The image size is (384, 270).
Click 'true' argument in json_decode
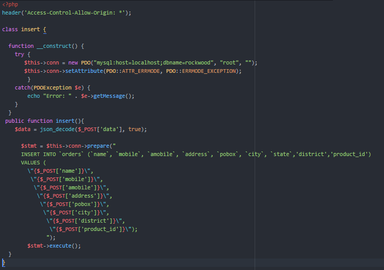[x=135, y=129]
